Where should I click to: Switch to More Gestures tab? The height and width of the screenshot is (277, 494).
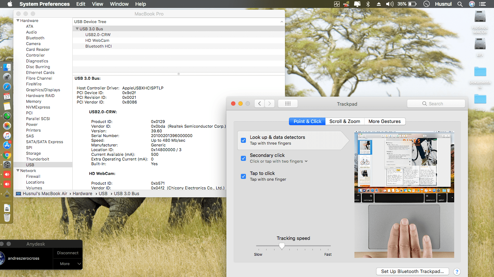pyautogui.click(x=384, y=121)
